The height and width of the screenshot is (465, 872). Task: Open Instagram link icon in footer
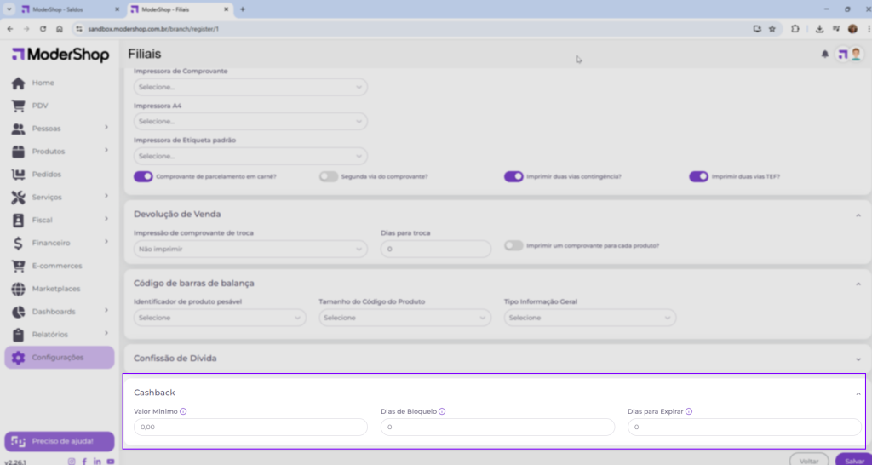point(72,461)
